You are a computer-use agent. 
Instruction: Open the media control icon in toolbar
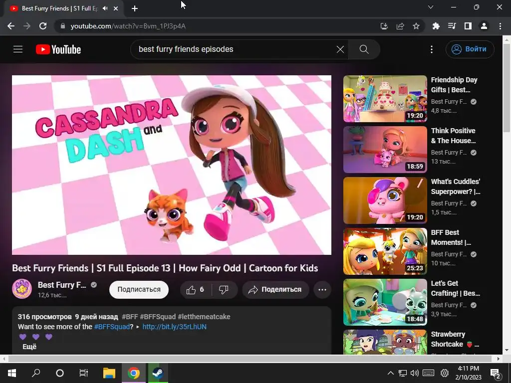(452, 26)
